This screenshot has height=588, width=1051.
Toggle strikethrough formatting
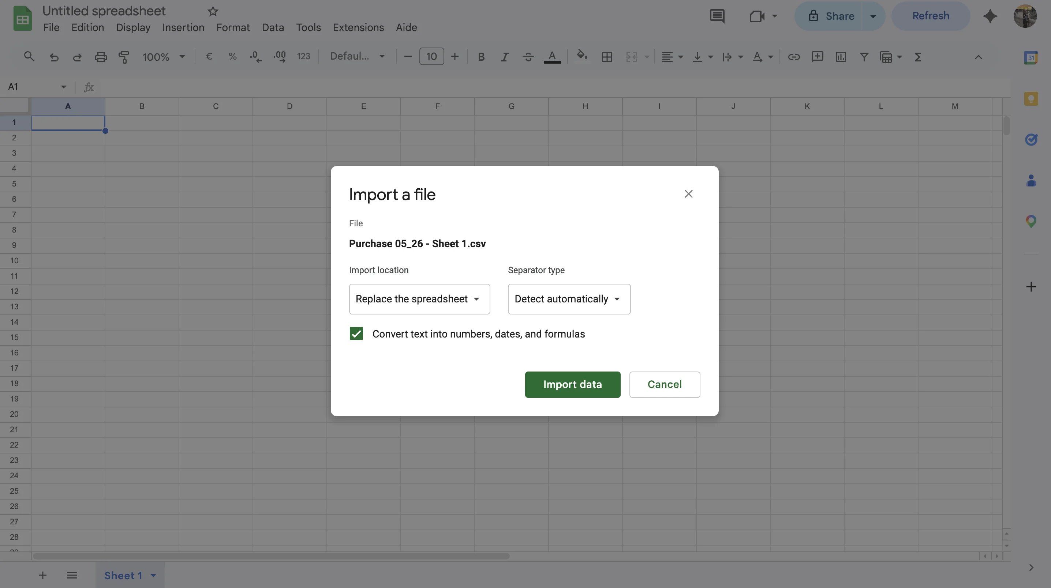[528, 57]
